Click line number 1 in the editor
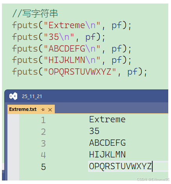This screenshot has height=184, width=171. click(43, 120)
